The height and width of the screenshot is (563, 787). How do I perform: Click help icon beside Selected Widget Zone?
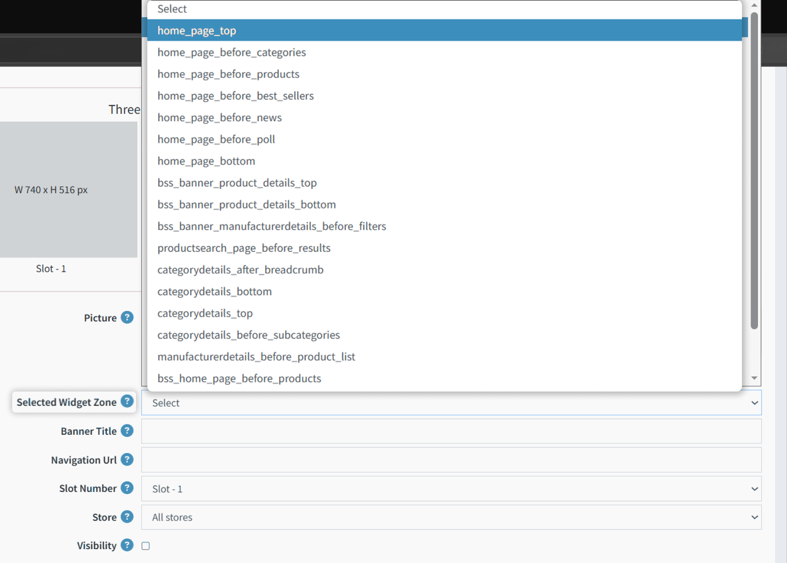click(x=127, y=401)
